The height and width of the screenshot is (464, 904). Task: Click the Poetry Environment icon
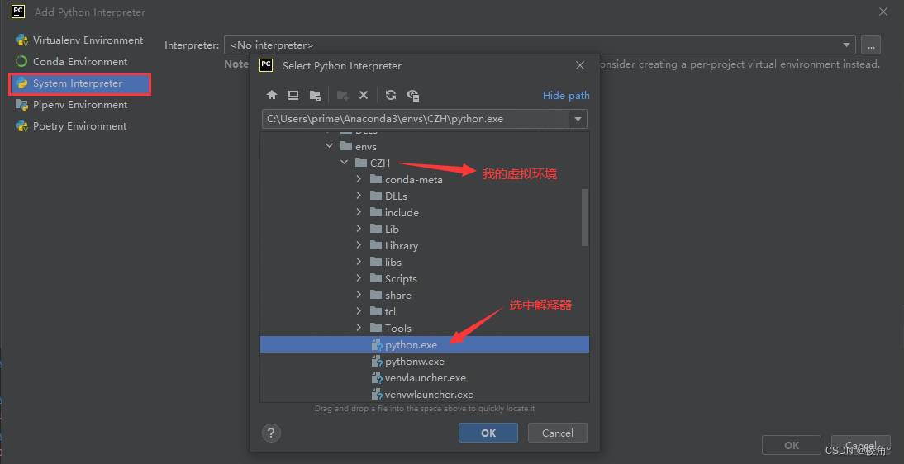coord(22,125)
